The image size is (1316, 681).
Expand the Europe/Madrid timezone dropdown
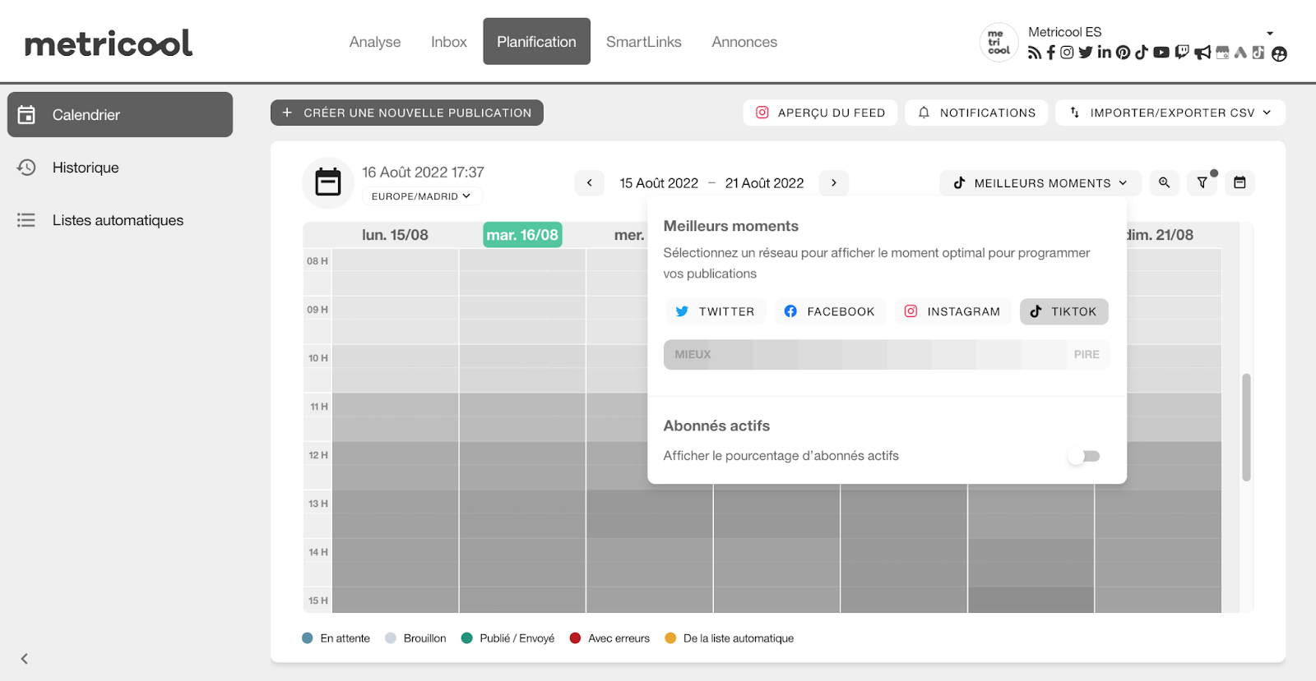(x=421, y=196)
